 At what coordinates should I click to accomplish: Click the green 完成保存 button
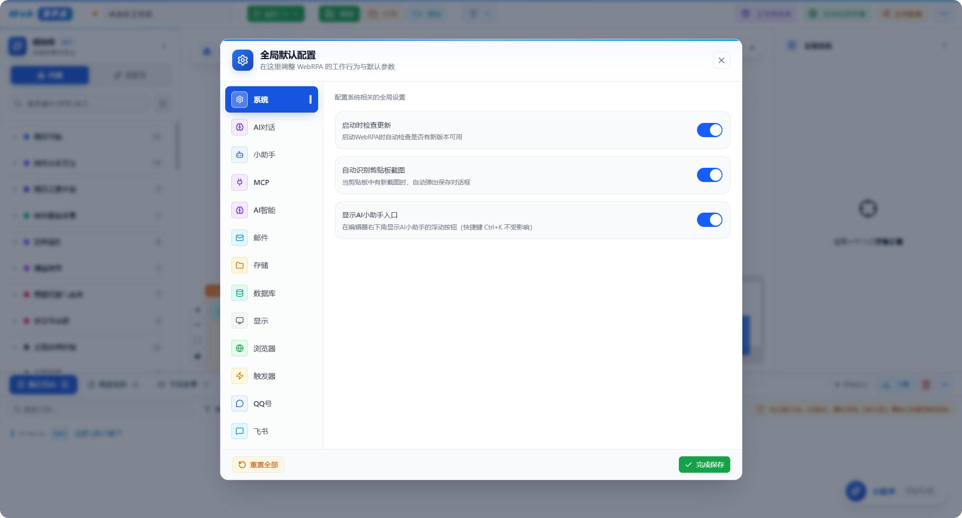(704, 465)
